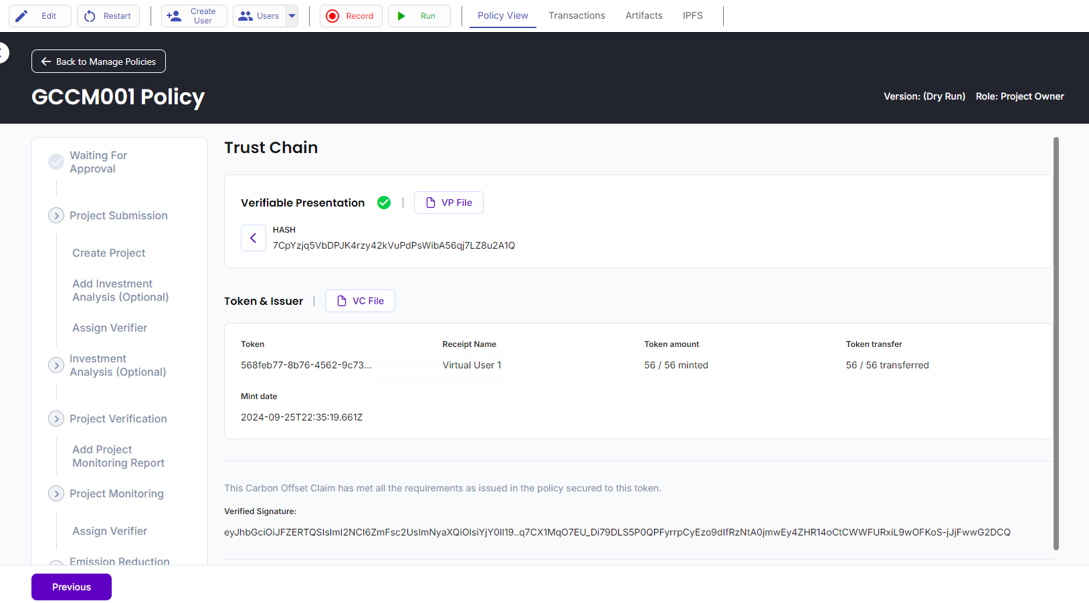Click the Create User icon
1089x603 pixels.
[174, 16]
